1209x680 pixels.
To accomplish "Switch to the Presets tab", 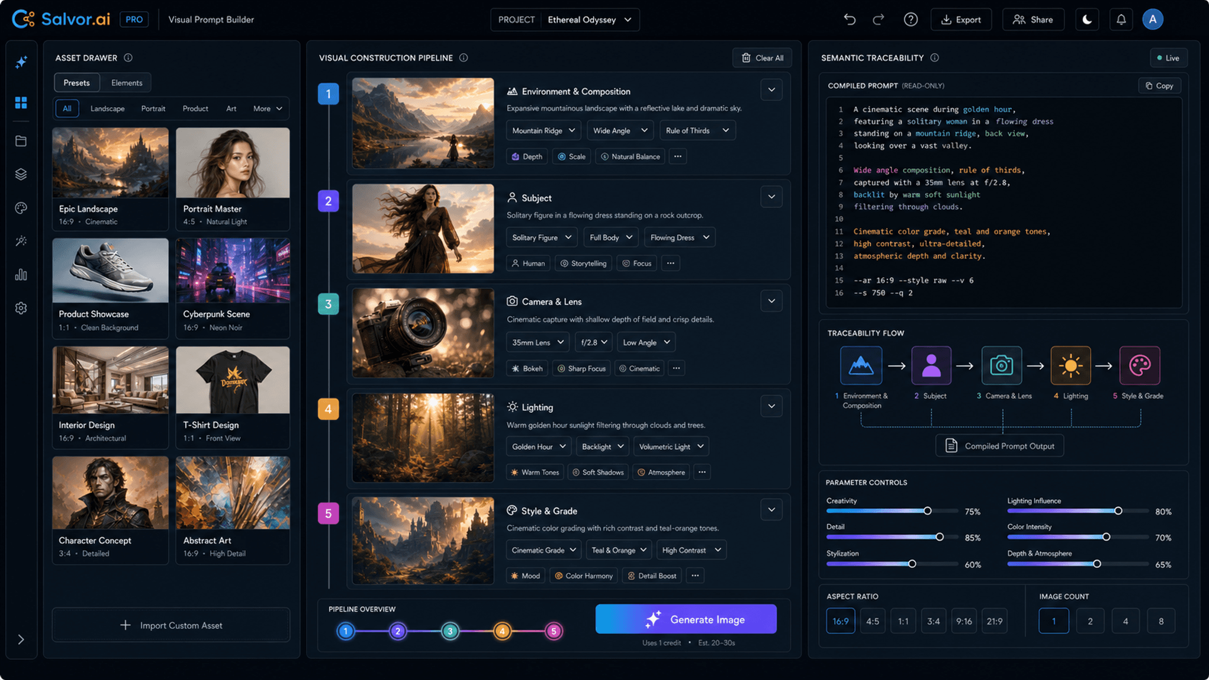I will pos(77,83).
